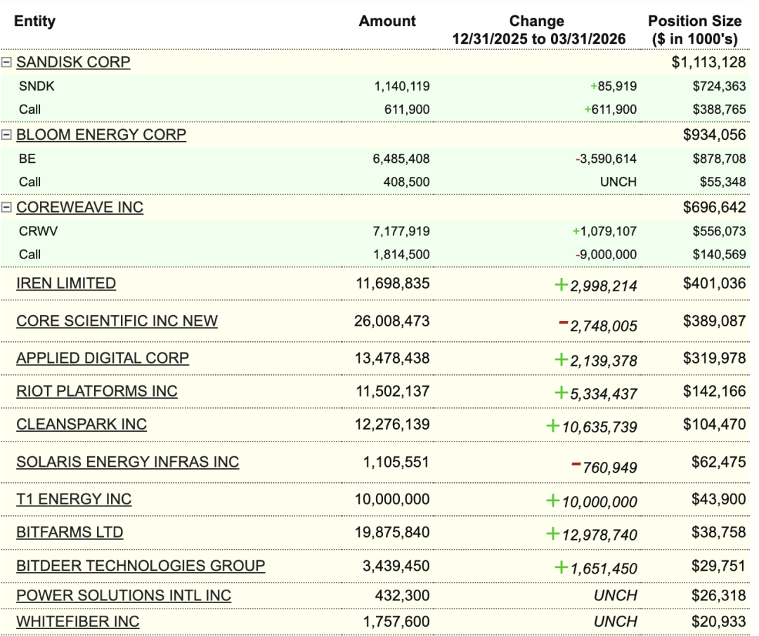Open the APPLIED DIGITAL CORP link
This screenshot has width=759, height=636.
(103, 358)
